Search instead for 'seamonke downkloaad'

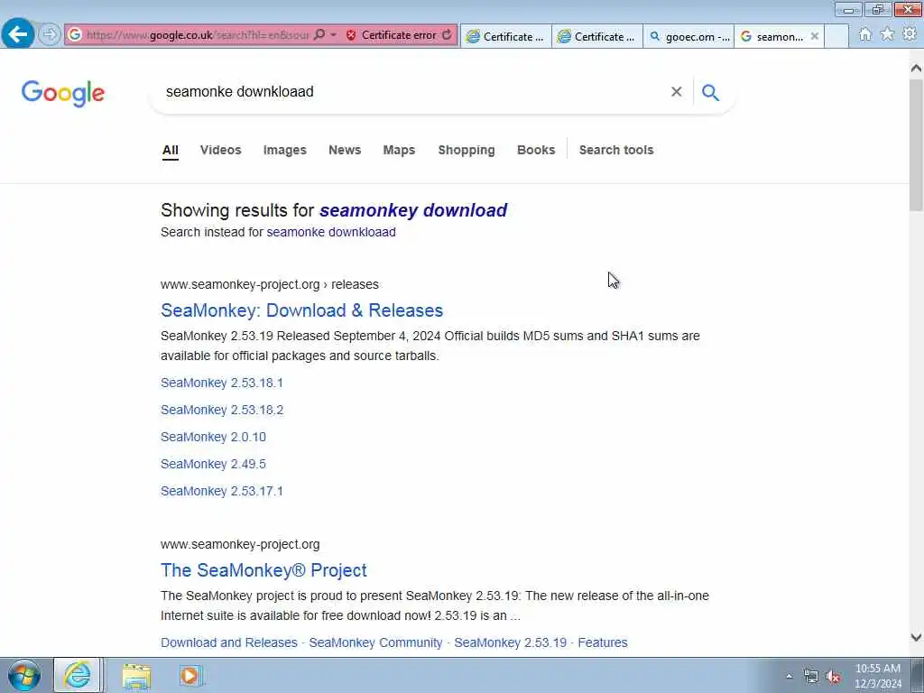[x=331, y=232]
